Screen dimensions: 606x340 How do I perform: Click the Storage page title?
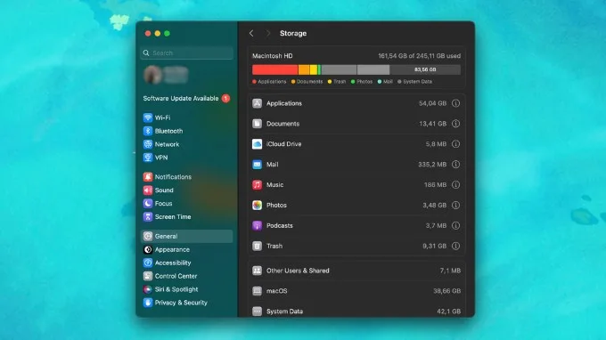point(293,33)
